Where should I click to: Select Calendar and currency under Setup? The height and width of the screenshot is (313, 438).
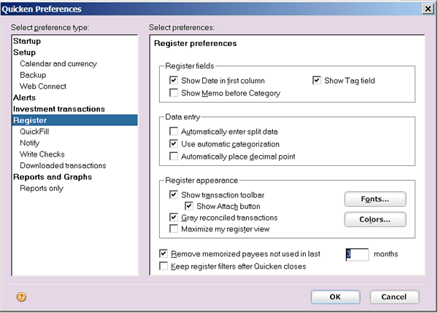58,64
